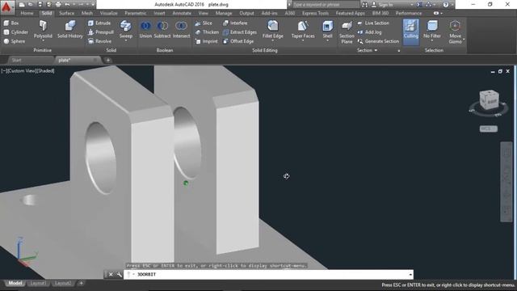Viewport: 517px width, 291px height.
Task: Select the Sphere primitive tool
Action: click(x=15, y=41)
